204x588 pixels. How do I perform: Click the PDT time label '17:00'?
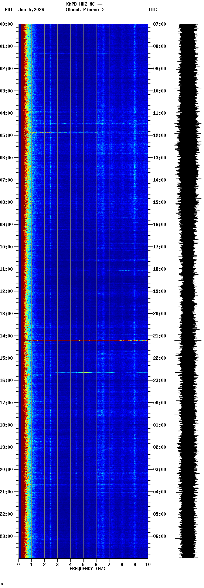[6, 403]
